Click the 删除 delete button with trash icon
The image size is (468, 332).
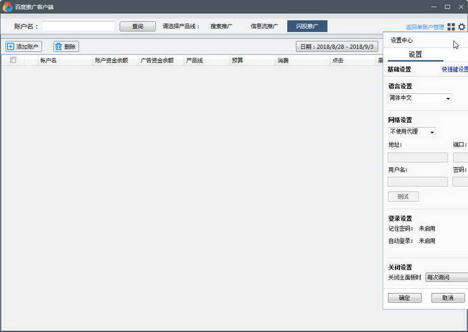(x=66, y=47)
